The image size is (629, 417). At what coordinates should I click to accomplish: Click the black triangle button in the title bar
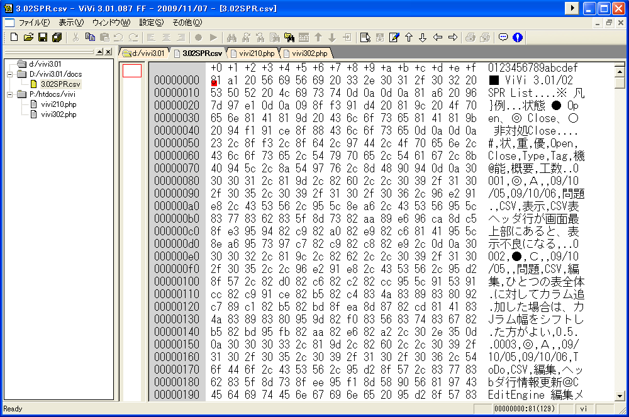[572, 8]
